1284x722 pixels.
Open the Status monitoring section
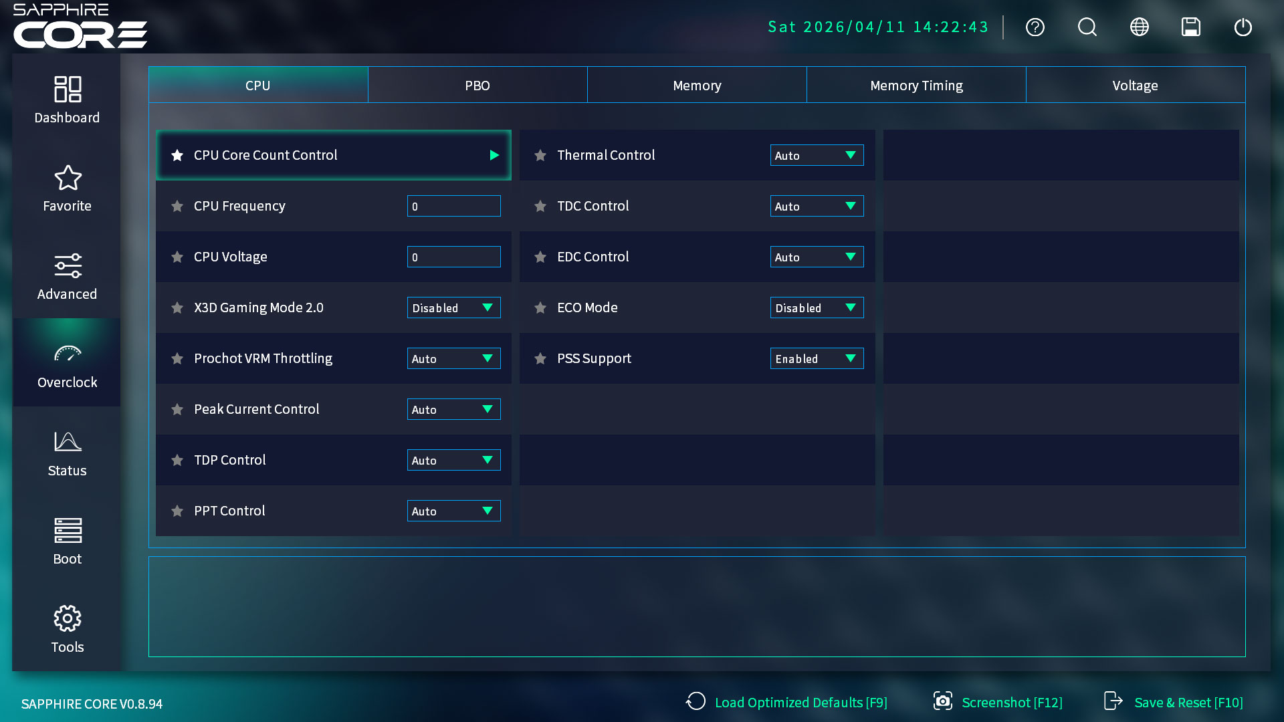click(67, 453)
